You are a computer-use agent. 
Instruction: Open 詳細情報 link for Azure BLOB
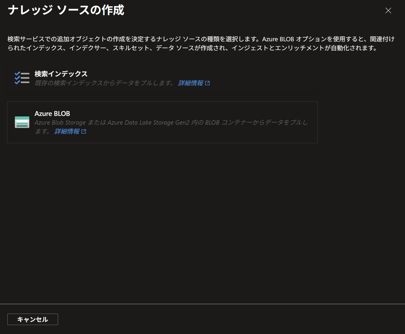[67, 131]
